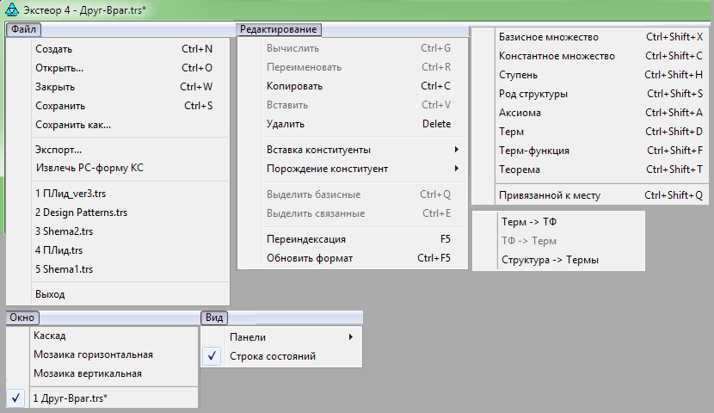
Task: Open recent file 2 Design Patterns.trs
Action: [x=82, y=213]
